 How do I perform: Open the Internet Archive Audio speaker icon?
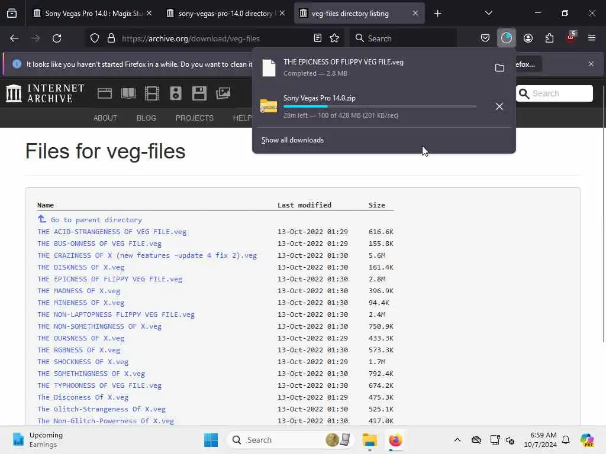click(x=175, y=93)
